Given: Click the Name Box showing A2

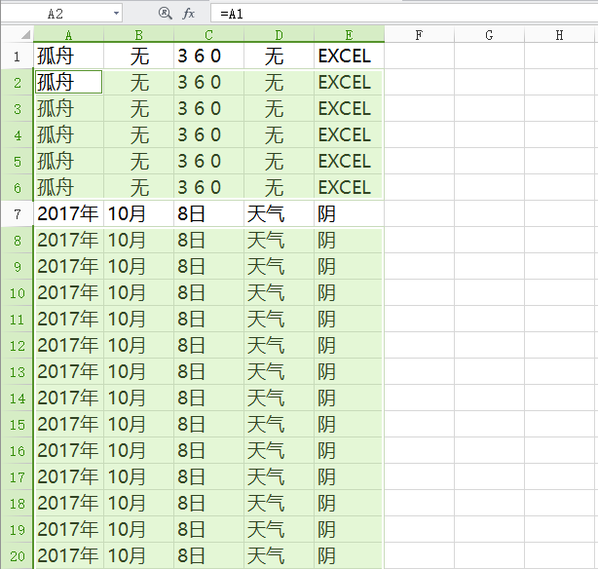Looking at the screenshot, I should [55, 14].
